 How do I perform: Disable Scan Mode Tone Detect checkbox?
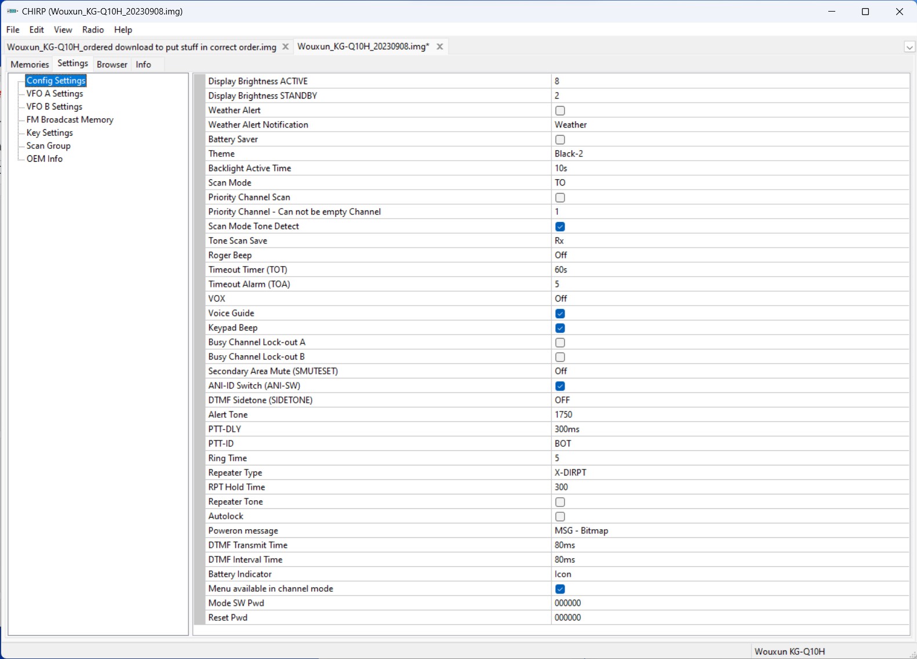[x=560, y=227]
